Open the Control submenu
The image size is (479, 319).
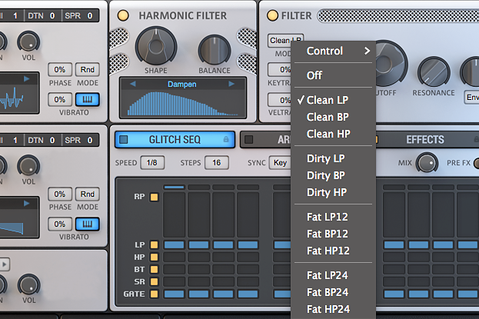[x=333, y=51]
